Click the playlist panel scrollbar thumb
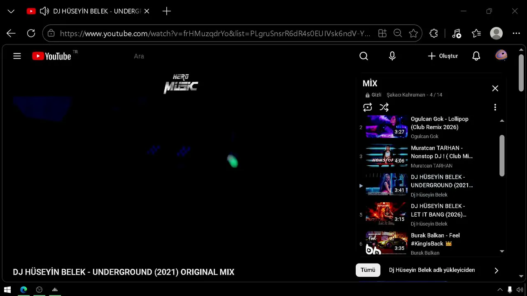This screenshot has height=296, width=527. (x=502, y=156)
